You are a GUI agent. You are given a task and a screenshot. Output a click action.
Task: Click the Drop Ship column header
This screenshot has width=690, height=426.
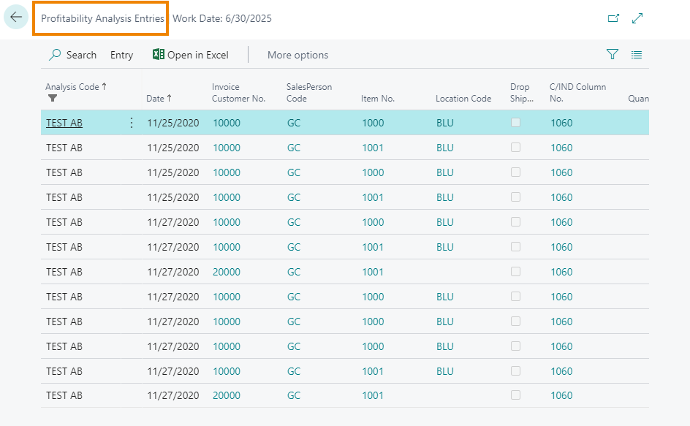coord(522,93)
